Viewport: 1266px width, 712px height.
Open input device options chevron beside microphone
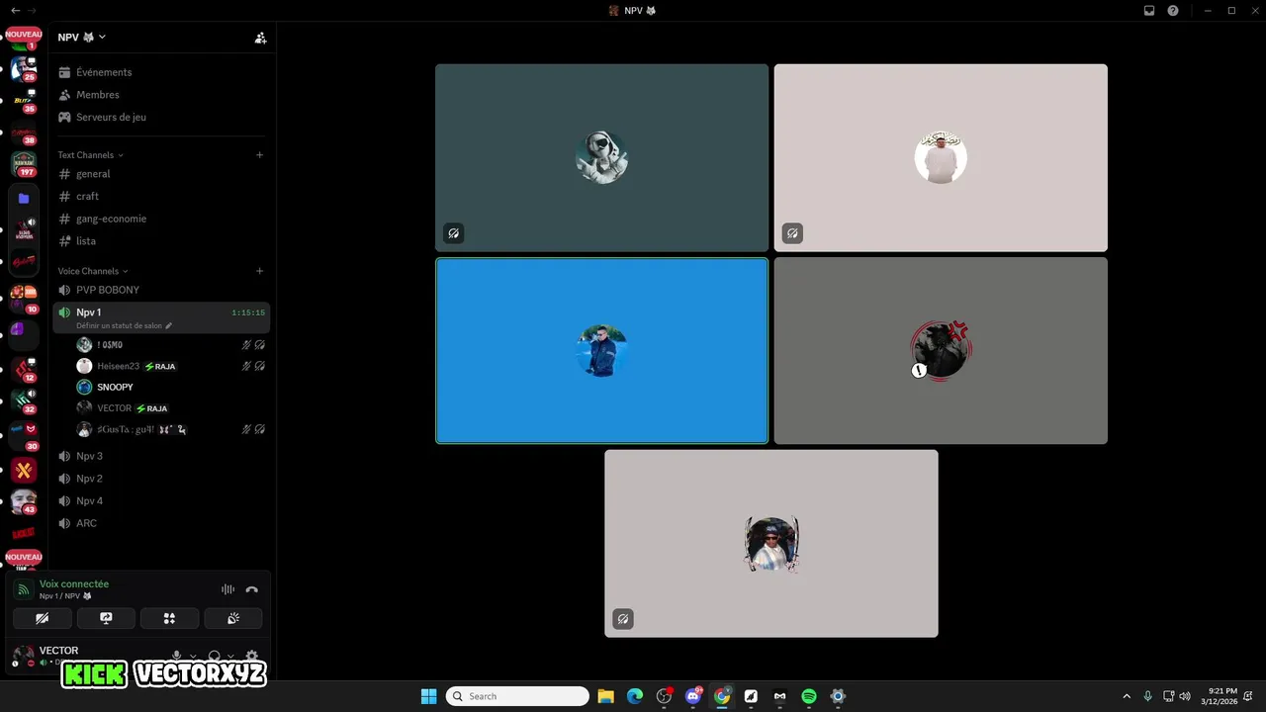[x=192, y=656]
